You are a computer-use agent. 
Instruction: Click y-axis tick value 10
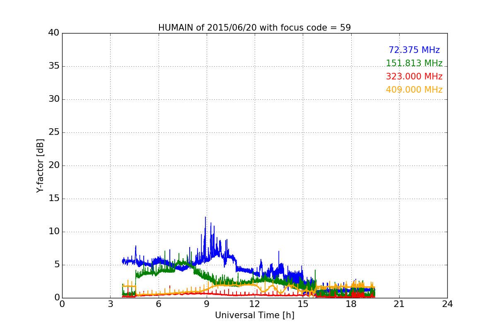coord(54,232)
